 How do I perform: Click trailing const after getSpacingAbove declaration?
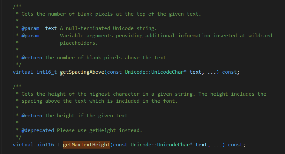pyautogui.click(x=229, y=72)
